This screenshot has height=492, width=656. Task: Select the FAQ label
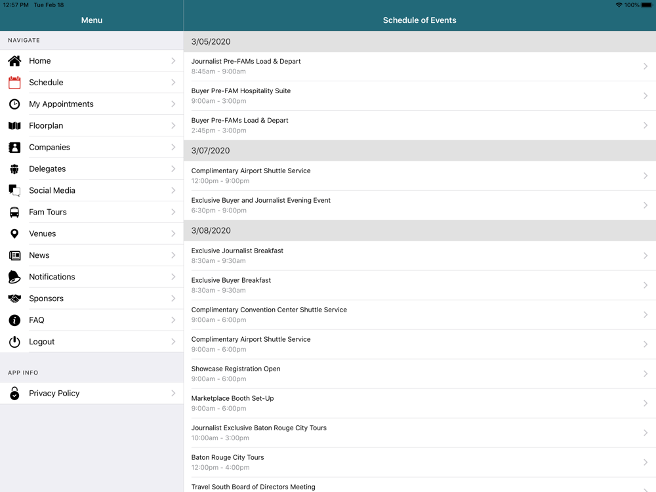pyautogui.click(x=36, y=320)
